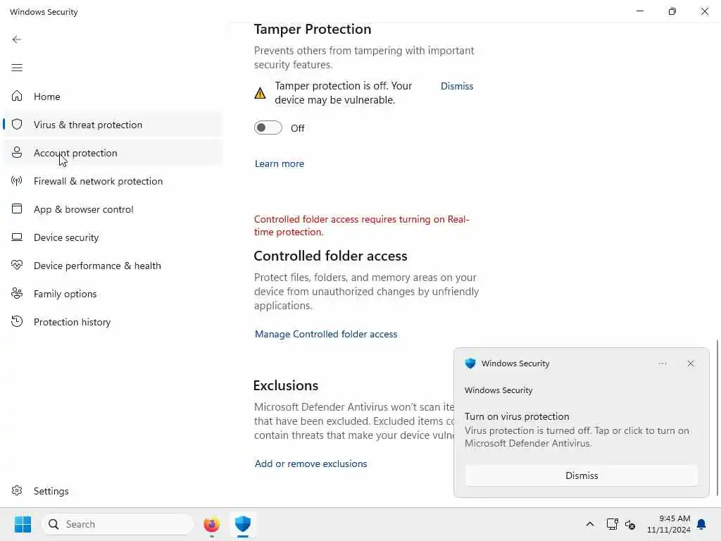Click the yellow warning triangle icon

260,93
